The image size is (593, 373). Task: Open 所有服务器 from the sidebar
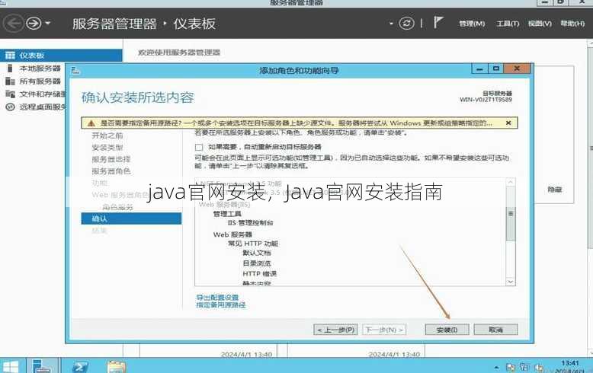pos(40,81)
